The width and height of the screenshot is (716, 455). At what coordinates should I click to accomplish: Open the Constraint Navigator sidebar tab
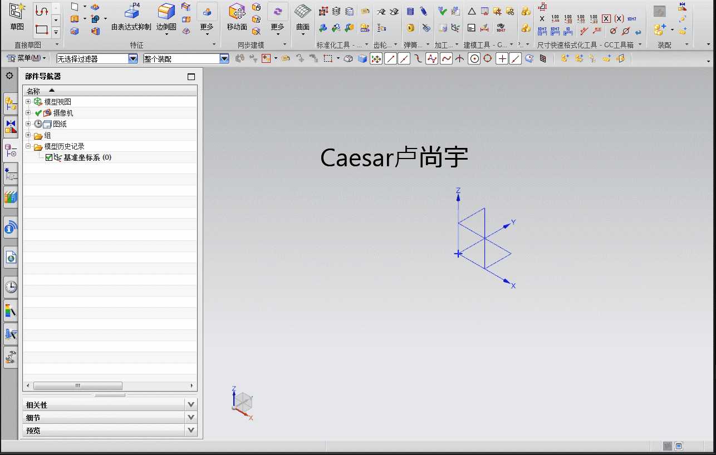(x=11, y=126)
